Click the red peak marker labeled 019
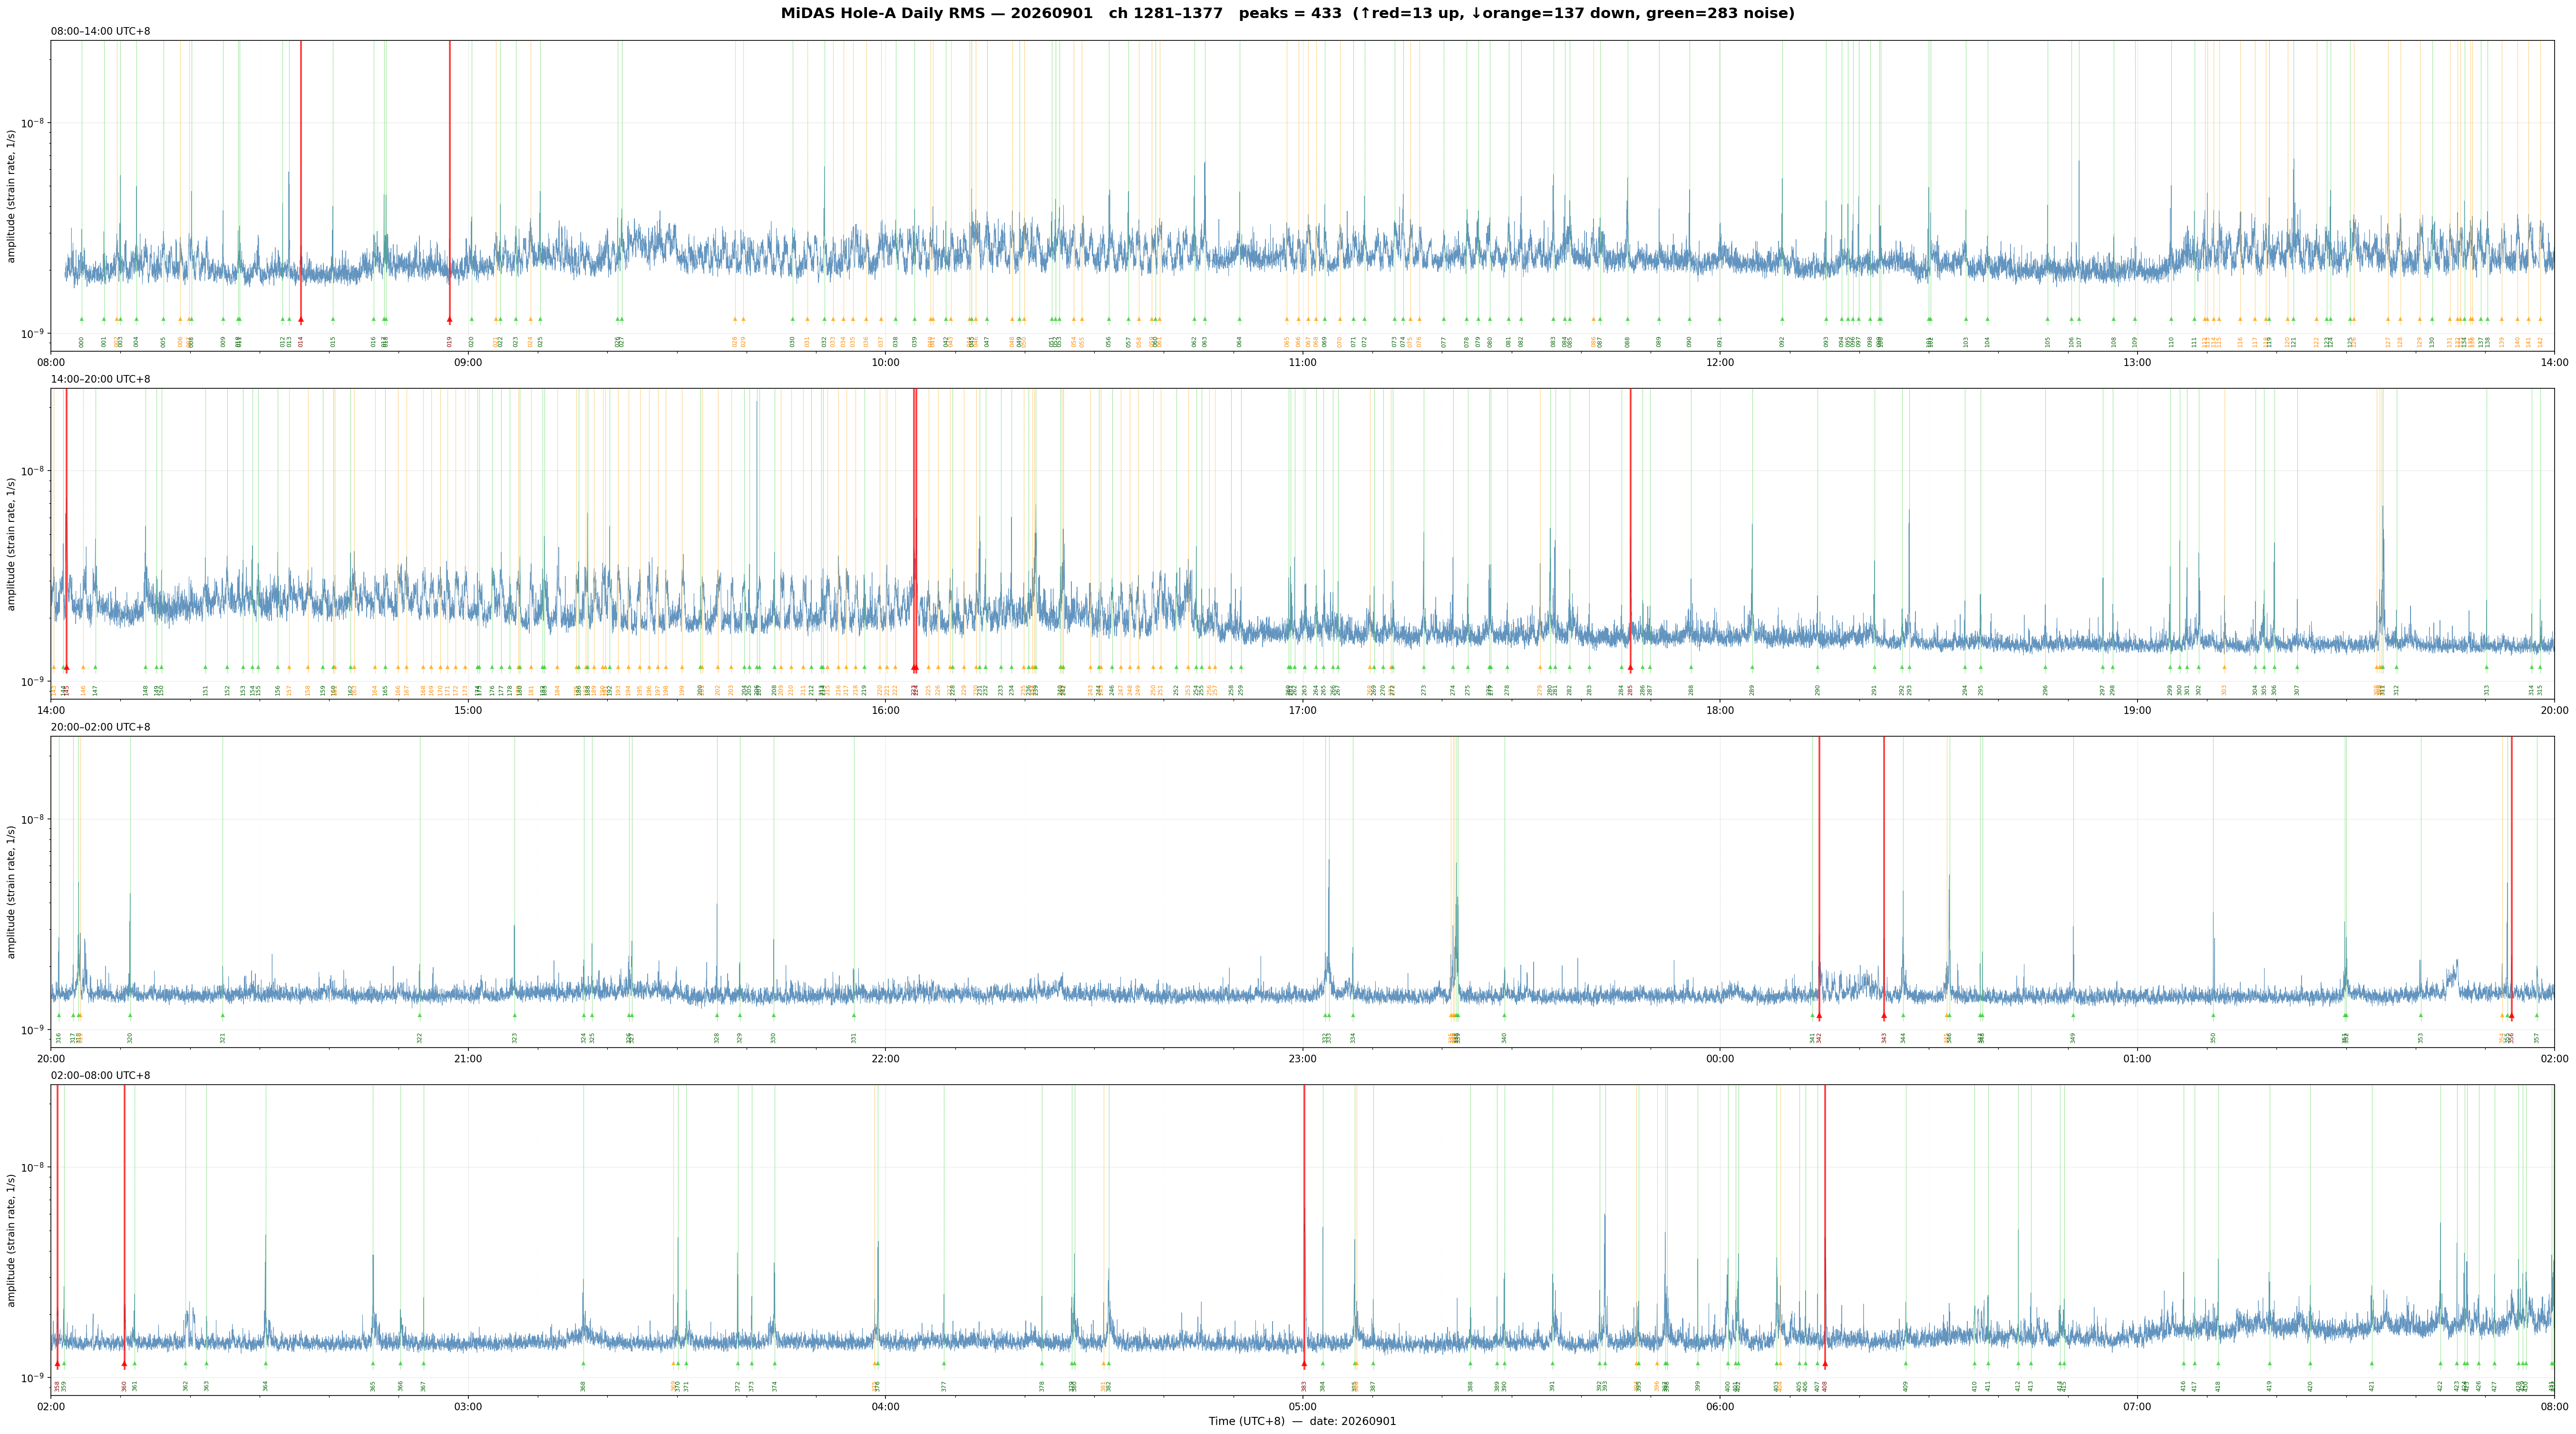Image resolution: width=2576 pixels, height=1434 pixels. pyautogui.click(x=449, y=320)
